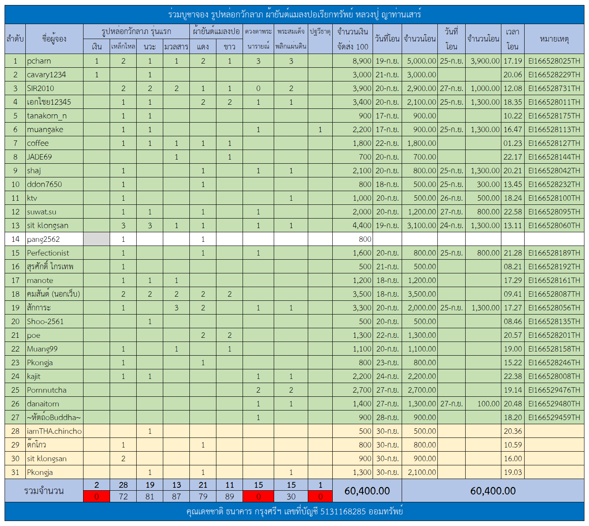Click the 'เหล็กไหล' sub-header
The height and width of the screenshot is (526, 589).
(123, 47)
